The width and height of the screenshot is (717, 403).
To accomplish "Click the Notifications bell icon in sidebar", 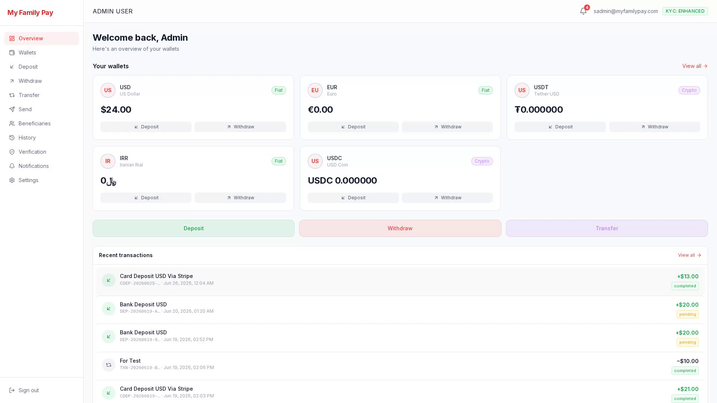I will pos(12,166).
